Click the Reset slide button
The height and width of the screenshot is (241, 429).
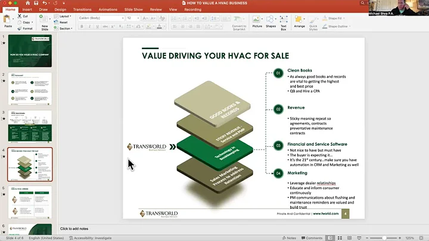[61, 22]
